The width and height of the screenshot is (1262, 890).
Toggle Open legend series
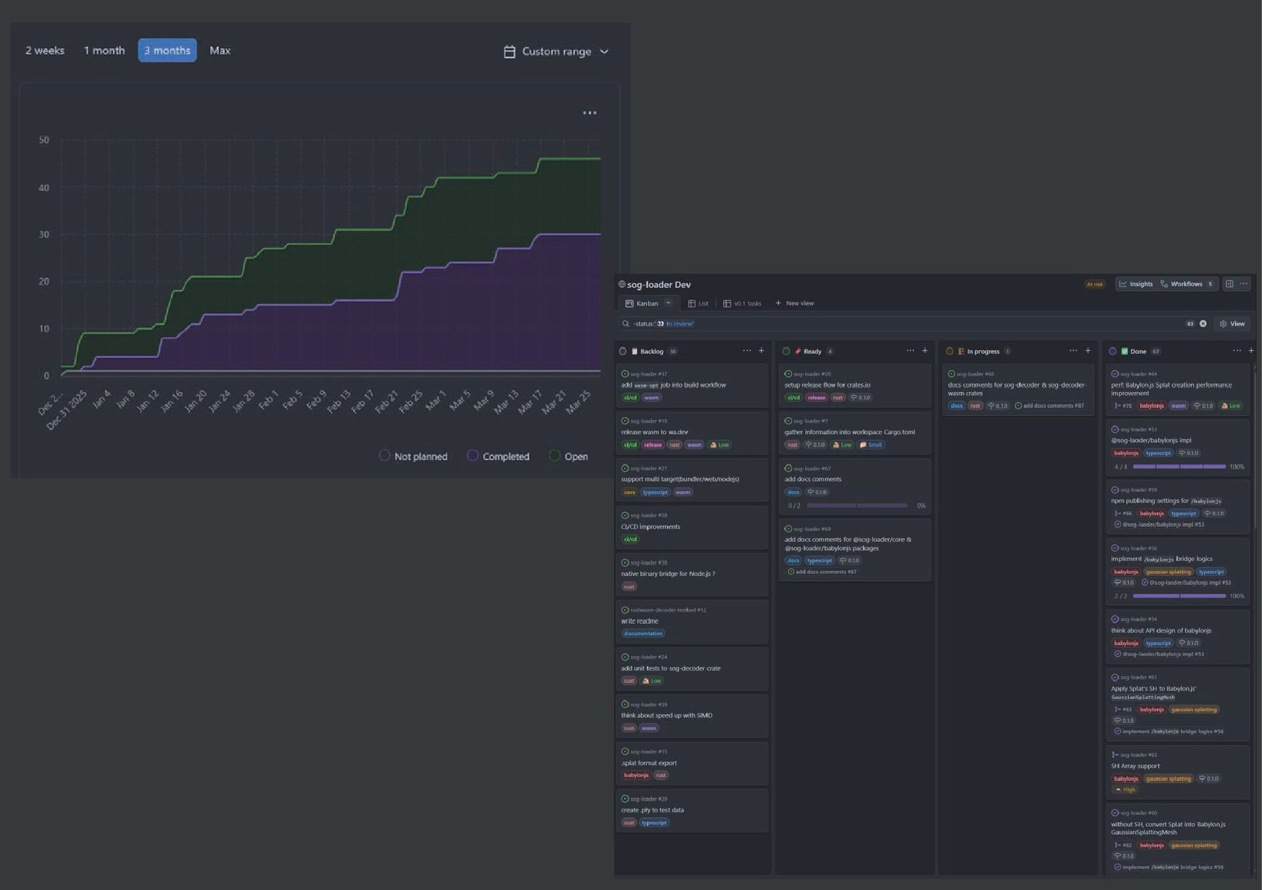(555, 456)
